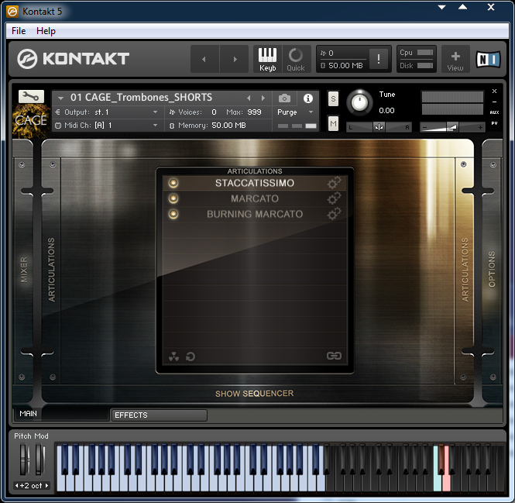Image resolution: width=515 pixels, height=503 pixels.
Task: Click the exclamation panic button
Action: pos(379,59)
